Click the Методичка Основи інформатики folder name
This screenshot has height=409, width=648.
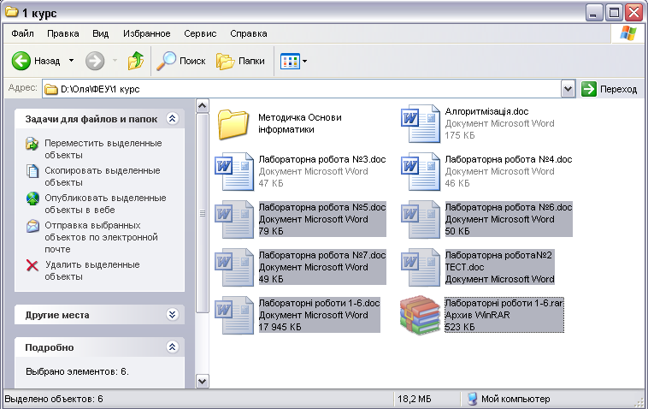[299, 123]
